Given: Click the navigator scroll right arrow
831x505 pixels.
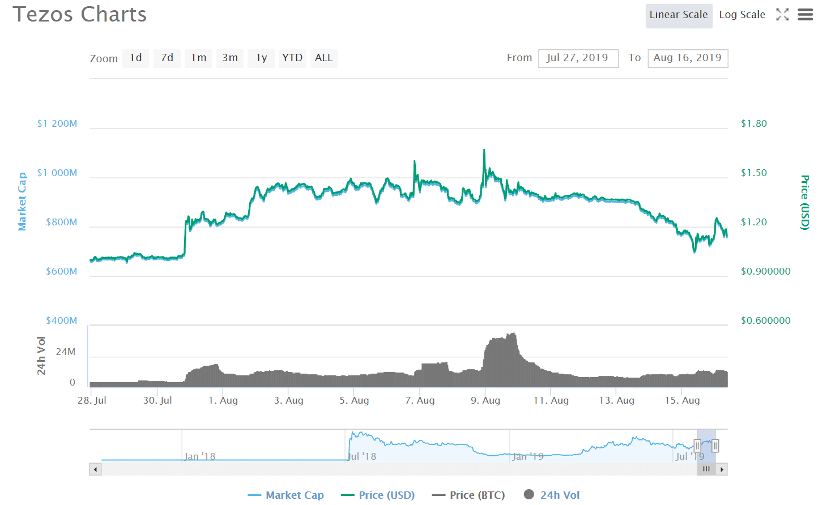Looking at the screenshot, I should point(722,469).
